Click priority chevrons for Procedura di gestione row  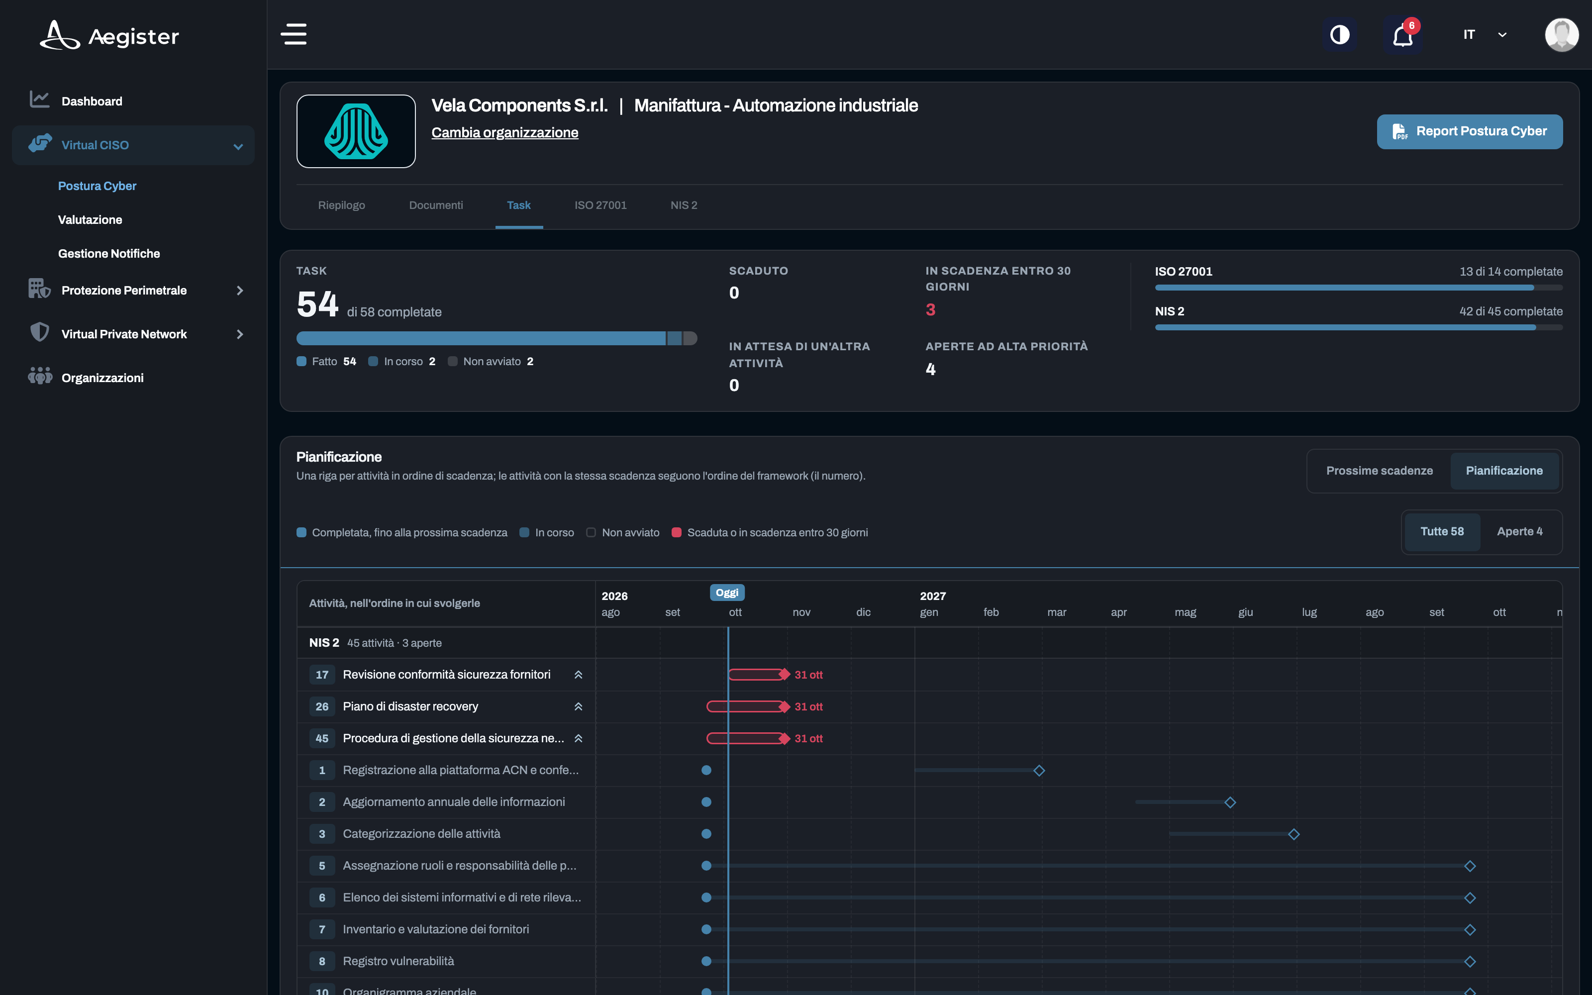point(578,738)
